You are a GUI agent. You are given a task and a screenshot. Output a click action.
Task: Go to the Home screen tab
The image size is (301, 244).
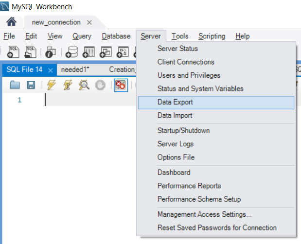(11, 22)
